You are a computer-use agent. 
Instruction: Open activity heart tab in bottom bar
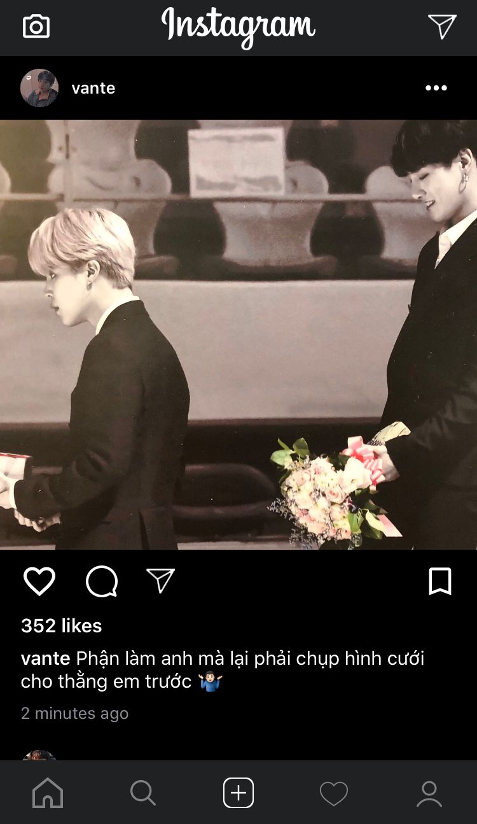click(334, 793)
